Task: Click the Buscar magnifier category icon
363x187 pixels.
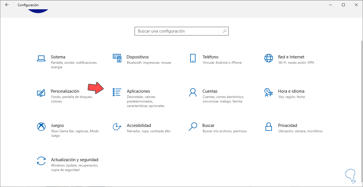Action: click(x=193, y=127)
